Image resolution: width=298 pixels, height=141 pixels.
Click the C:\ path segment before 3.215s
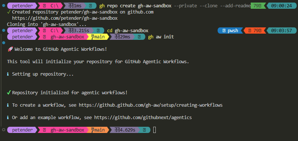[51, 31]
